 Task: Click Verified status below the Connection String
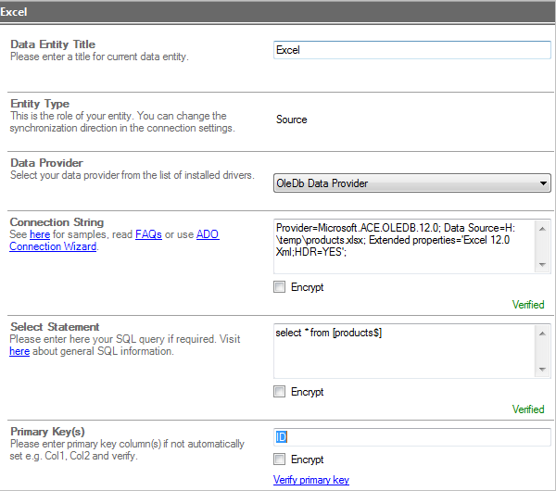pyautogui.click(x=528, y=305)
